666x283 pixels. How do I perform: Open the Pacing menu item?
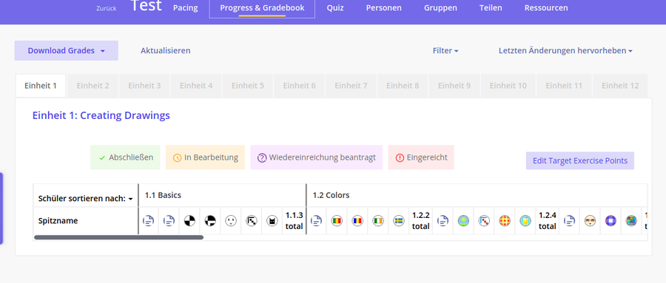click(185, 8)
